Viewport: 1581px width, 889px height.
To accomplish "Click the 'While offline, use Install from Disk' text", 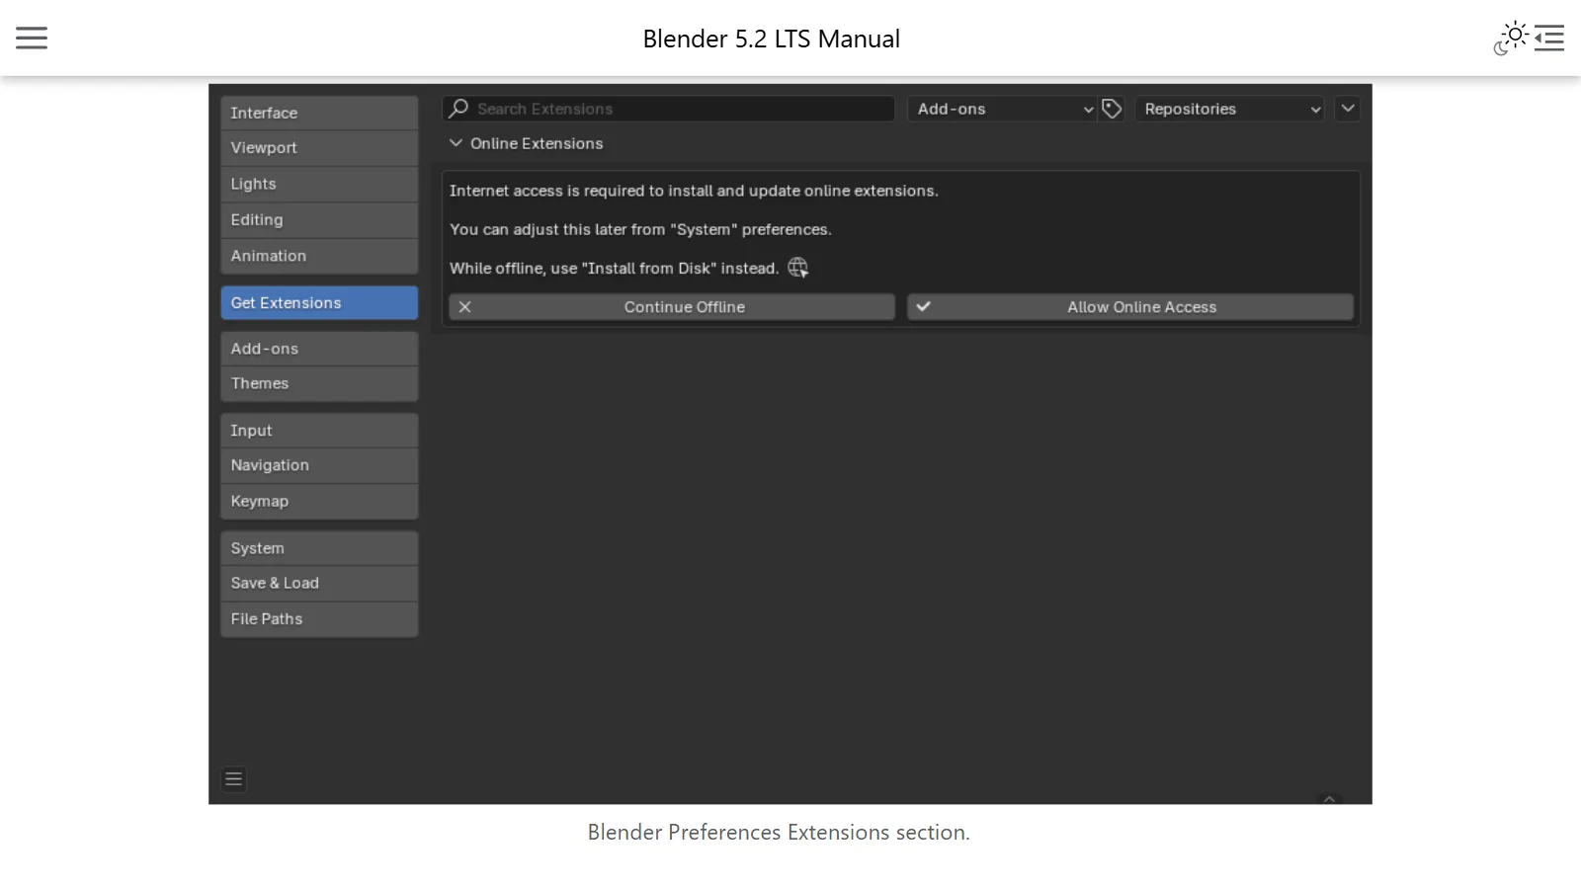I will click(614, 268).
